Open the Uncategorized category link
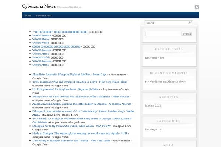 tap(154, 130)
